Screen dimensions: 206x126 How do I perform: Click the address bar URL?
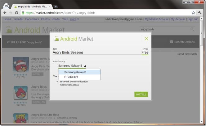(x=60, y=13)
